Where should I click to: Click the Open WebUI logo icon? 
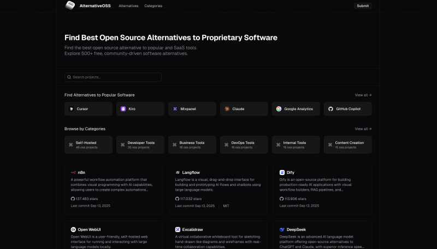coord(73,229)
